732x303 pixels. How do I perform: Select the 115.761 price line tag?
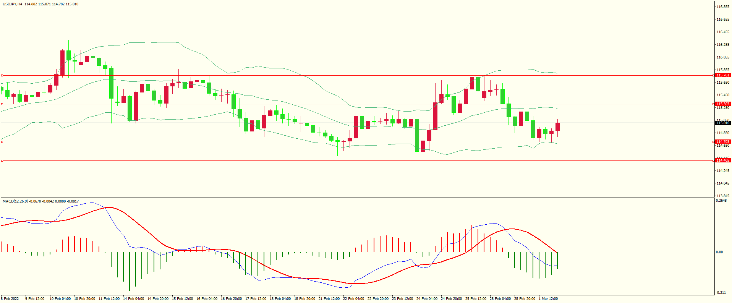click(723, 75)
